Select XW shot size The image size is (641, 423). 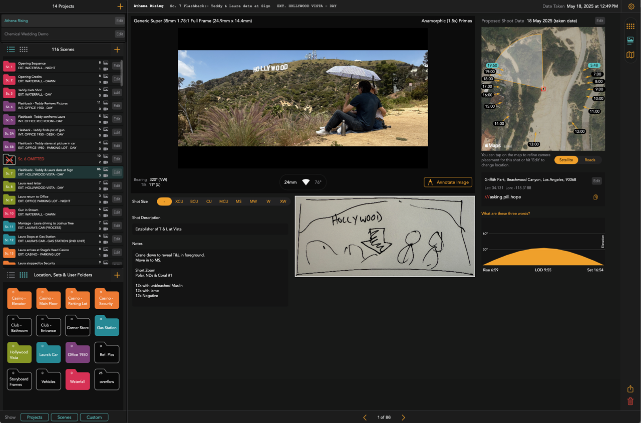pos(283,201)
